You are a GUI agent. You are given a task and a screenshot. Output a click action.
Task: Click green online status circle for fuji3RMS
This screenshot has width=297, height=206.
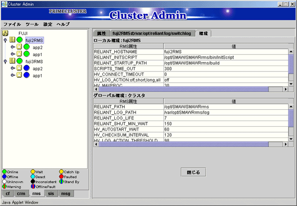20,61
